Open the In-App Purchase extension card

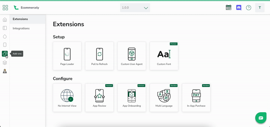(x=196, y=98)
